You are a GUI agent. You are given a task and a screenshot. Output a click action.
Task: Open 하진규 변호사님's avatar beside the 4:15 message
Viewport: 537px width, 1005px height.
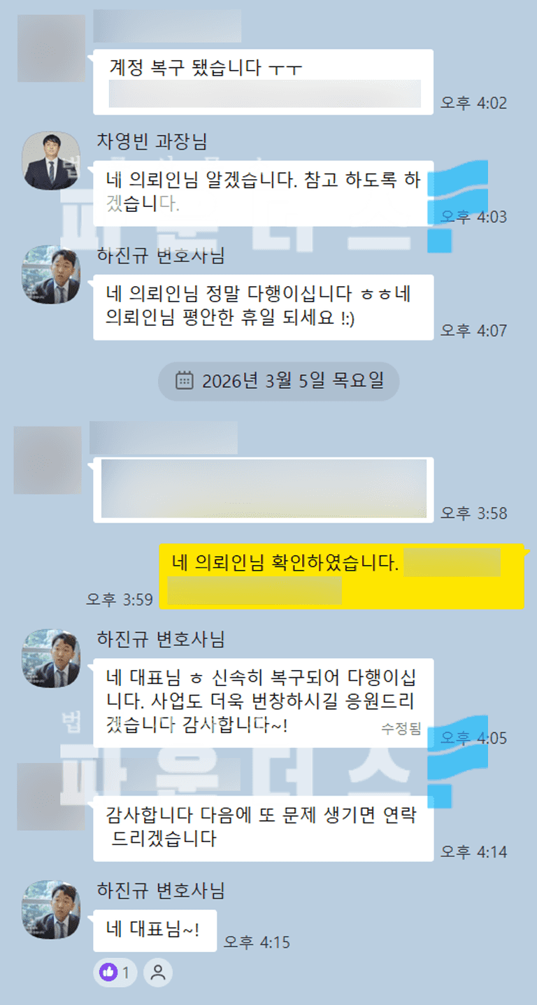point(52,909)
